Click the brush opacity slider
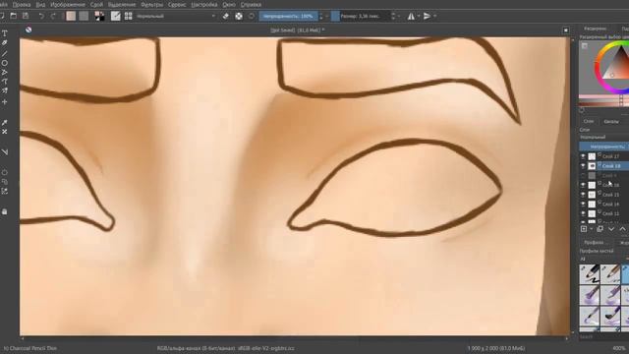The height and width of the screenshot is (354, 629). click(x=288, y=16)
